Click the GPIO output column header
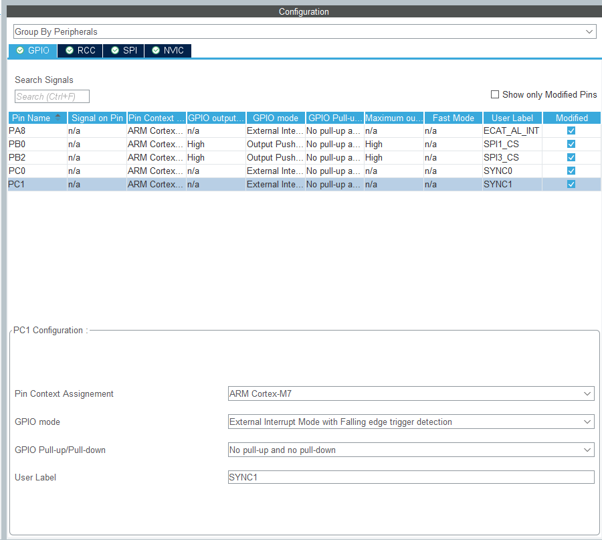Viewport: 602px width, 540px height. pos(216,118)
